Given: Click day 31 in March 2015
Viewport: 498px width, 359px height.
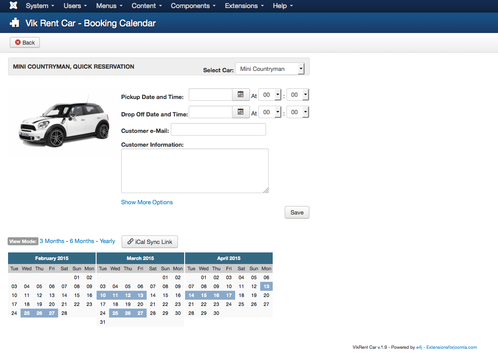Looking at the screenshot, I should tap(102, 322).
